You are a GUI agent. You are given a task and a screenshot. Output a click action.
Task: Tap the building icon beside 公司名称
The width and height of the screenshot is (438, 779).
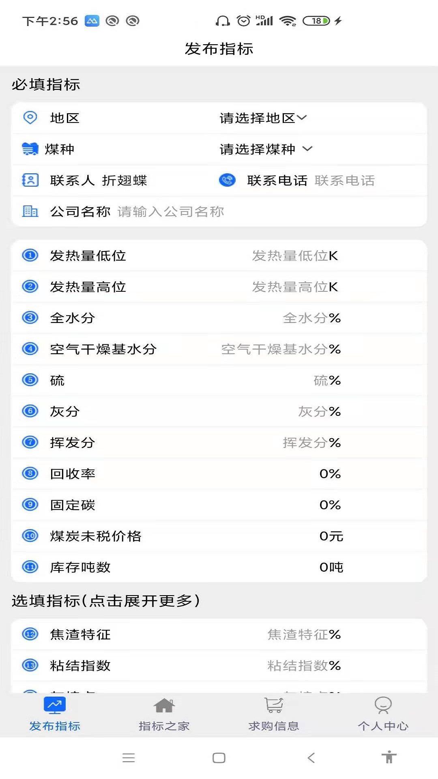(x=30, y=211)
